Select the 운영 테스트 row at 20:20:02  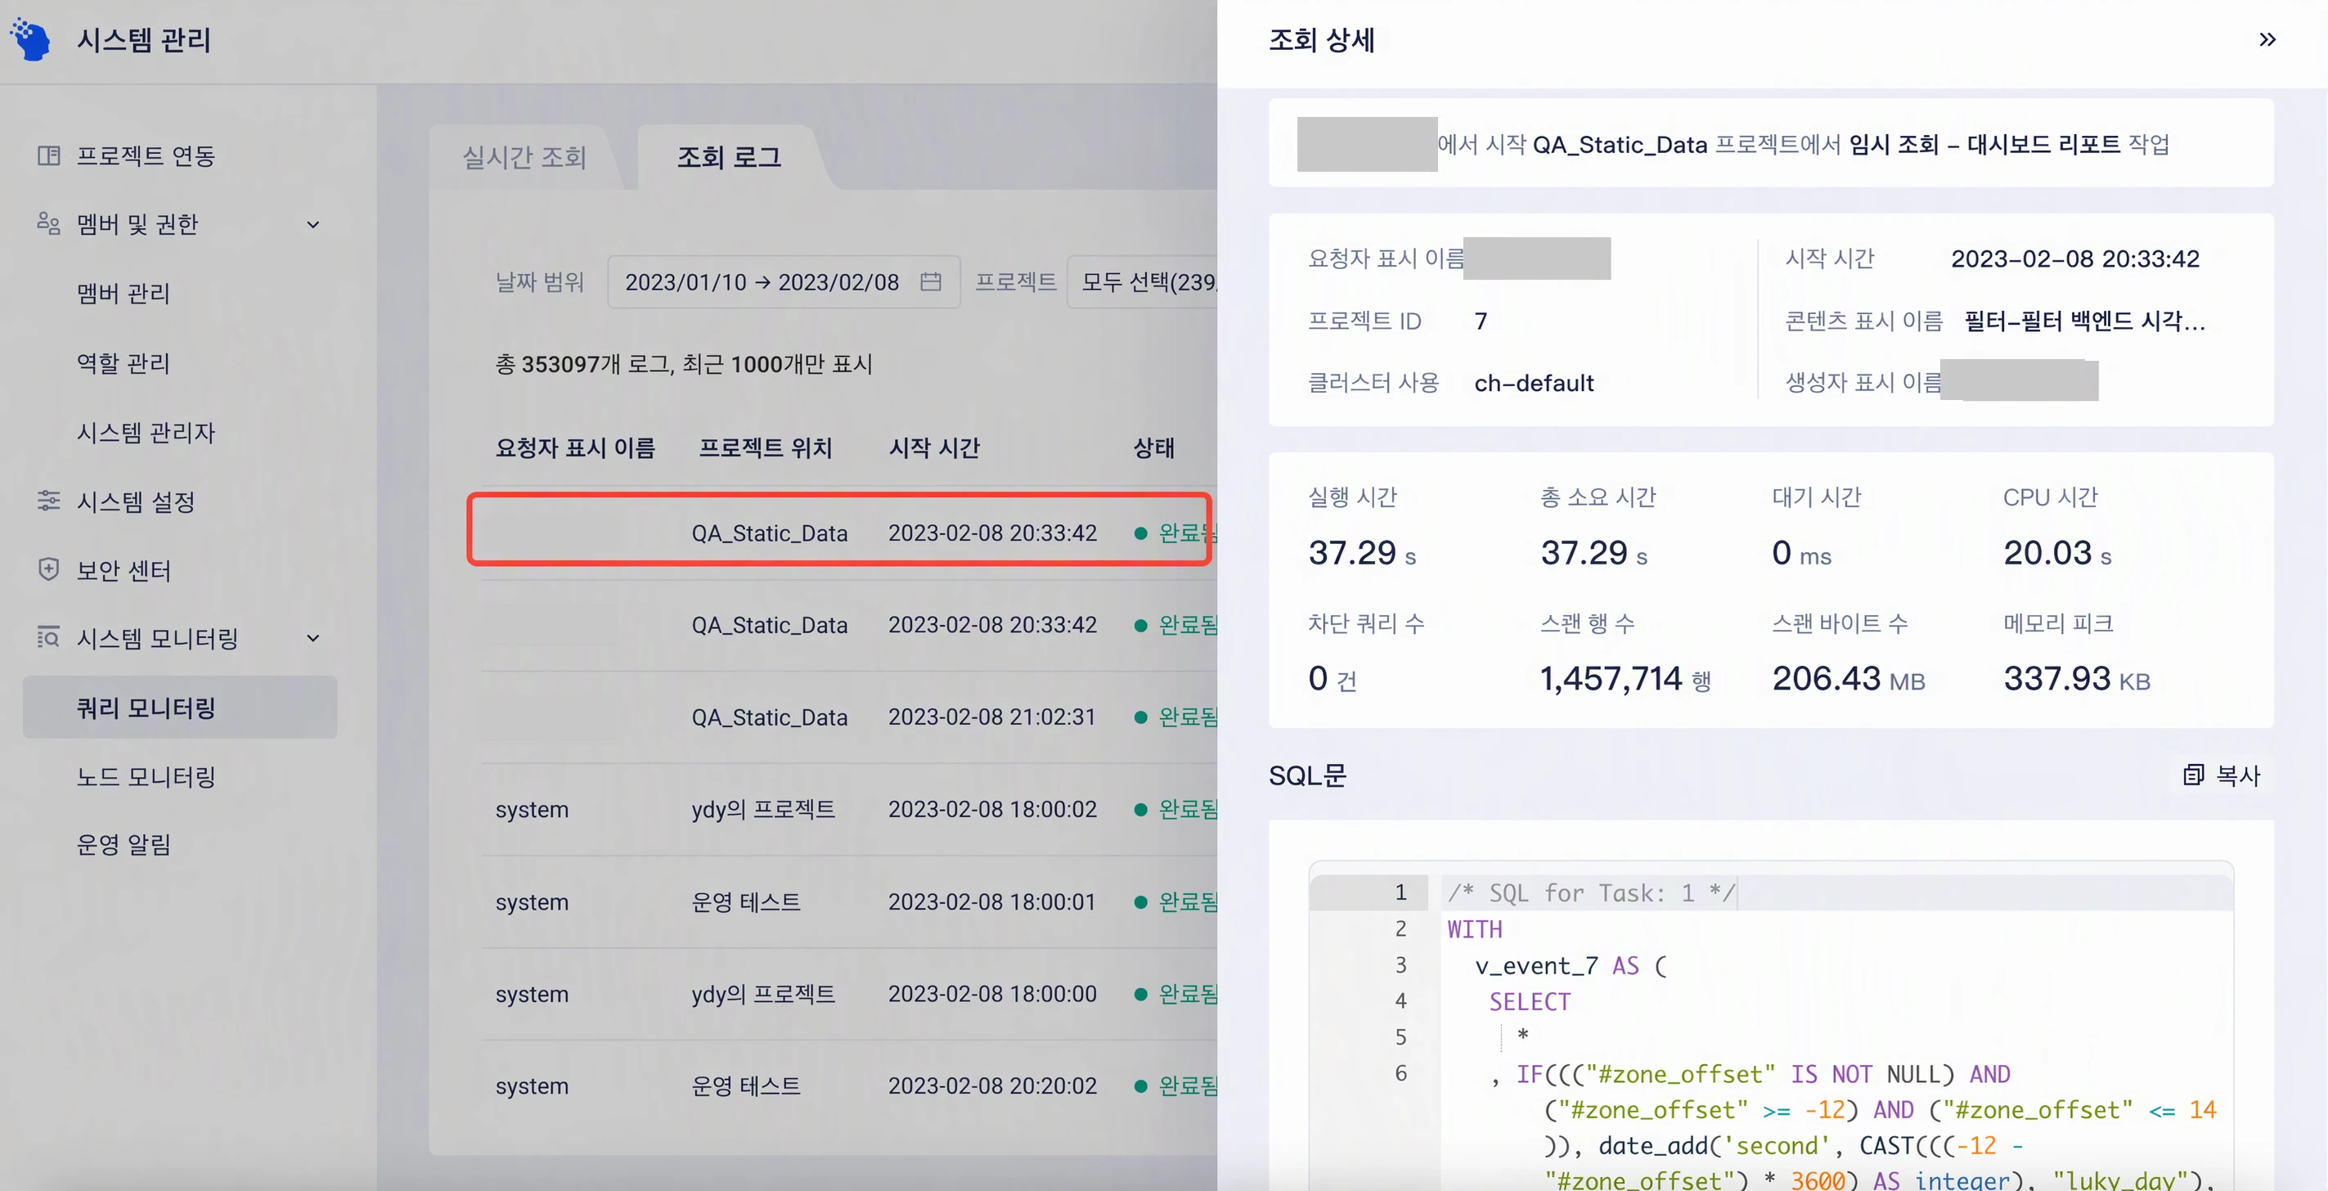point(850,1086)
